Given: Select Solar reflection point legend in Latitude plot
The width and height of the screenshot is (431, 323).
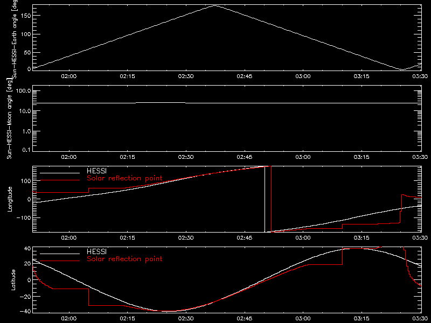Looking at the screenshot, I should (x=124, y=259).
